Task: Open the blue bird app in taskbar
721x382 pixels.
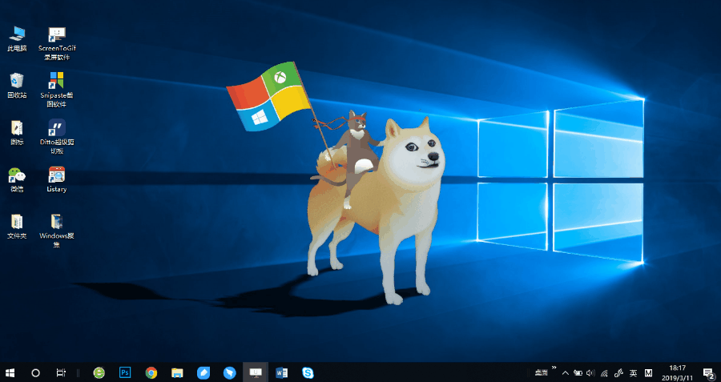Action: pos(229,372)
